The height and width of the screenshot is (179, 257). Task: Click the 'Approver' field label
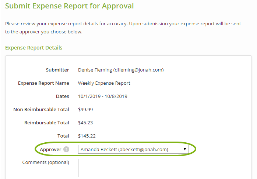(x=50, y=149)
